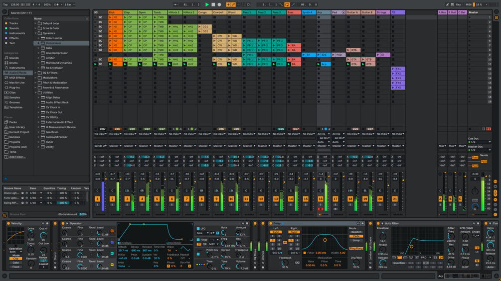
Task: Toggle track 10 activator button
Action: coord(231,199)
